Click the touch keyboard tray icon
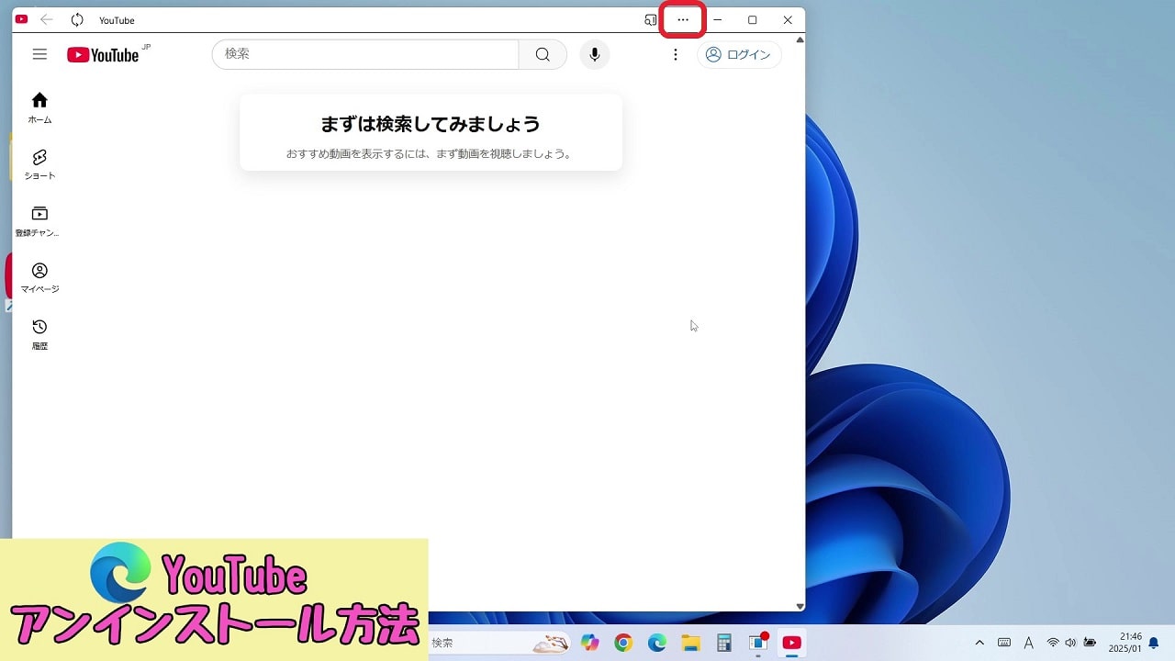The height and width of the screenshot is (661, 1175). (x=1004, y=643)
